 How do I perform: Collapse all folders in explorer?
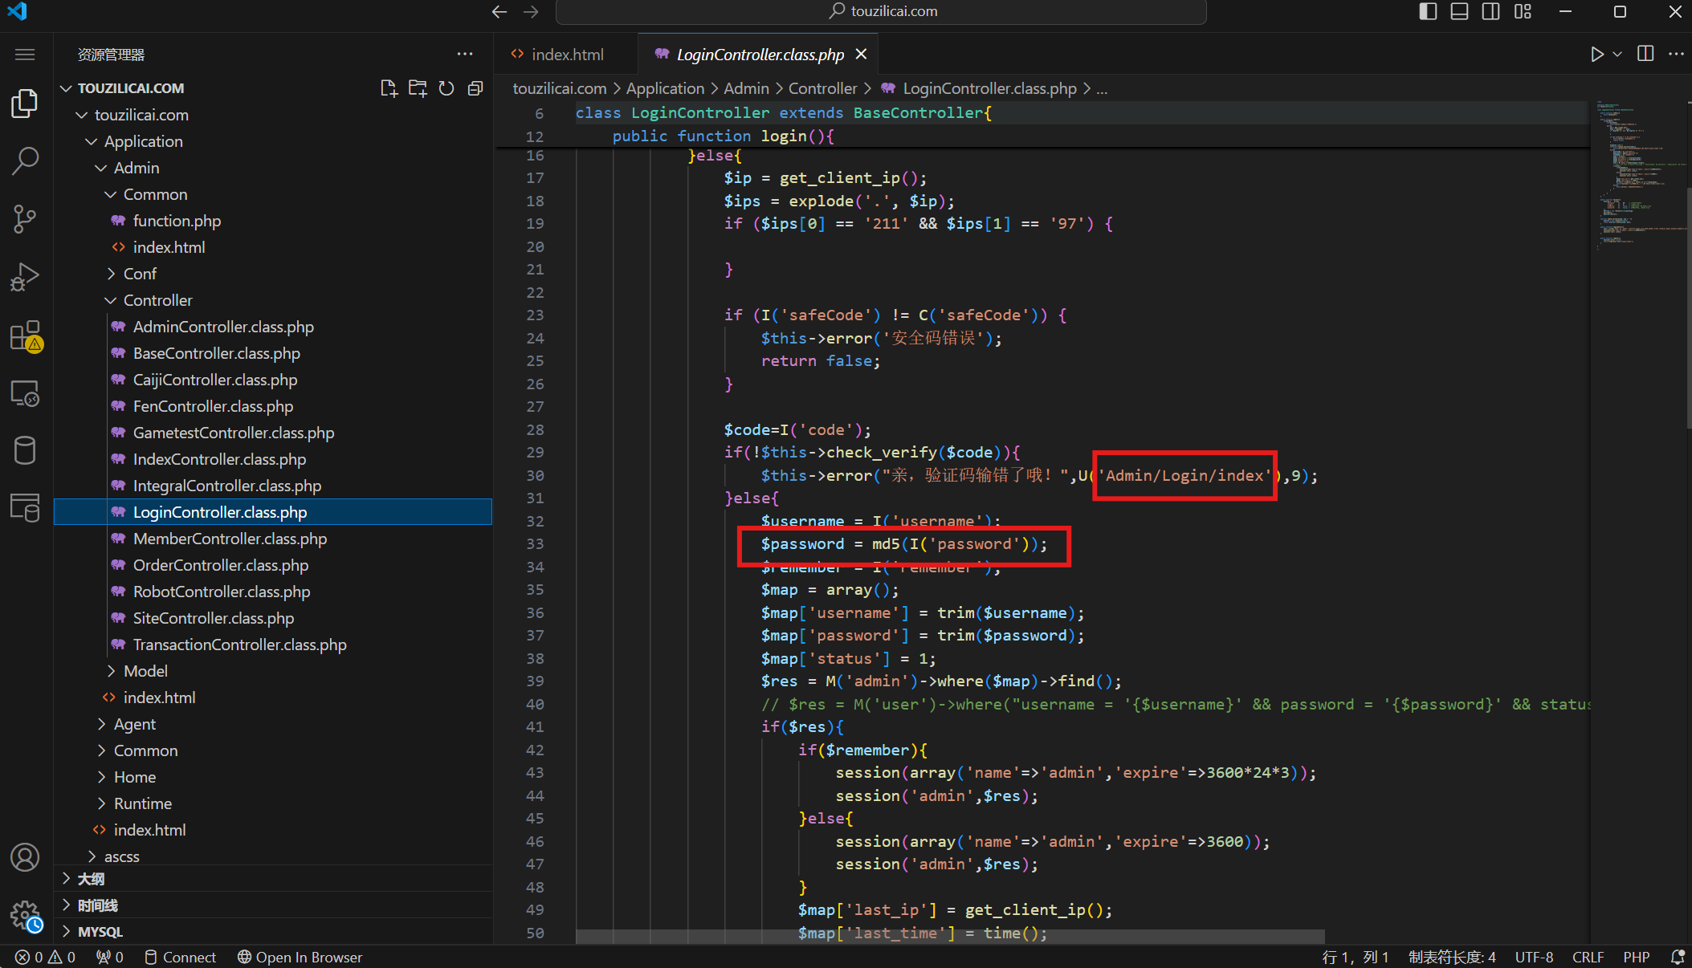click(475, 88)
